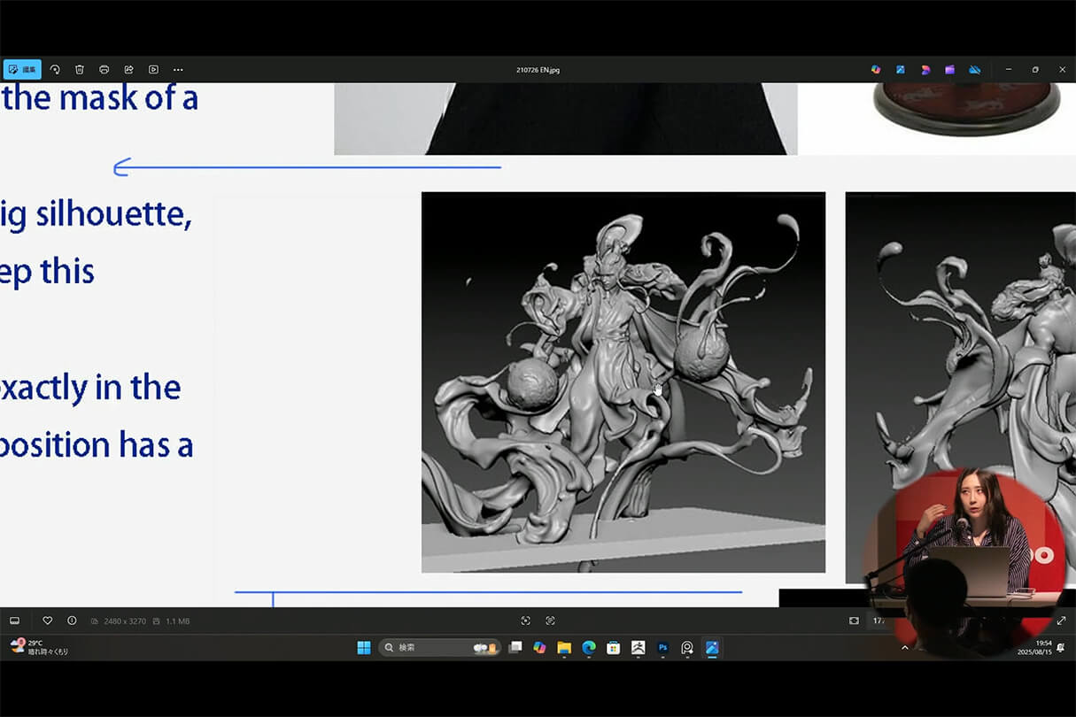Rotate the image using the rotate icon
Image resolution: width=1076 pixels, height=717 pixels.
coord(55,69)
